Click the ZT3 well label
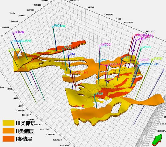This screenshot has height=147, width=166. tap(104, 60)
